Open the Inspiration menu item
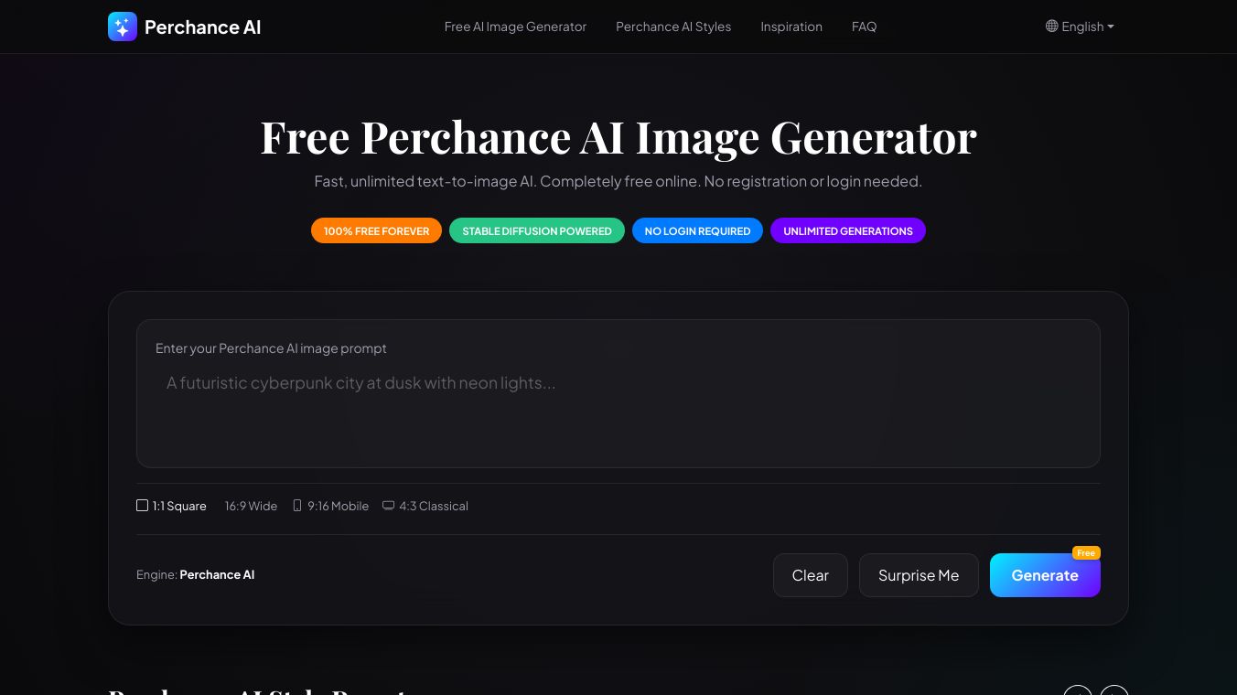Viewport: 1237px width, 695px height. pyautogui.click(x=791, y=27)
